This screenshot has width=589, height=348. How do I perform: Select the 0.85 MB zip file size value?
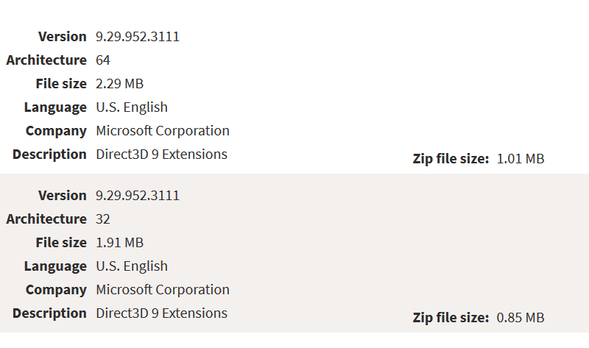click(x=521, y=318)
